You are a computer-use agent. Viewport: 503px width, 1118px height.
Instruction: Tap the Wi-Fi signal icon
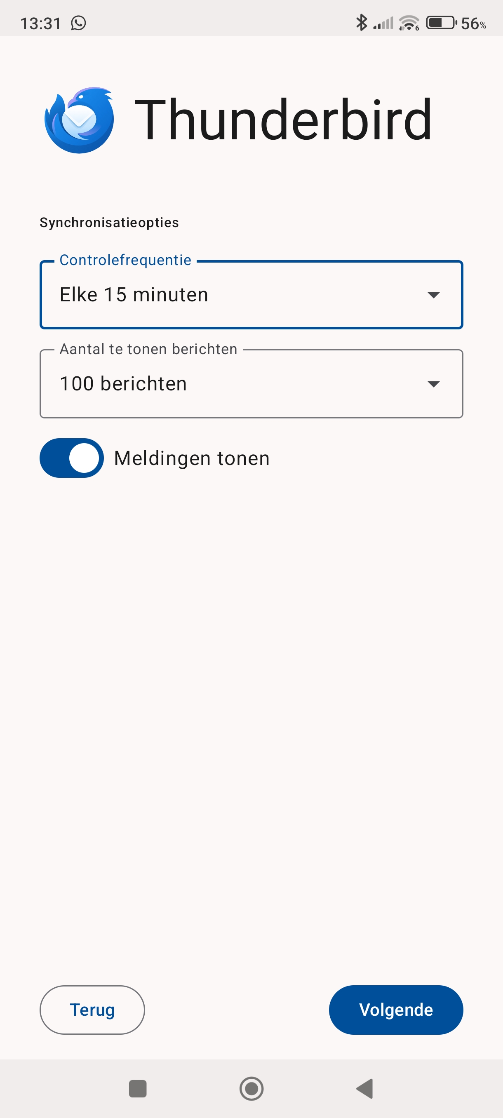click(x=409, y=23)
